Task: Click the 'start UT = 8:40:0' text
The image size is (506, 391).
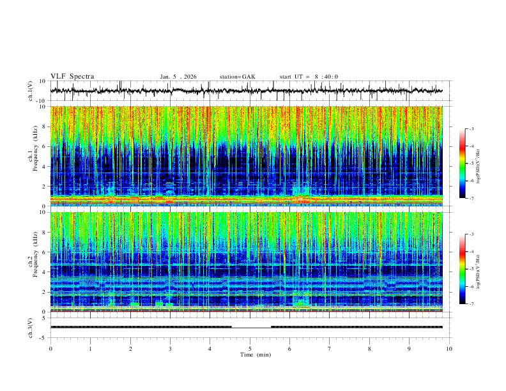Action: (309, 77)
